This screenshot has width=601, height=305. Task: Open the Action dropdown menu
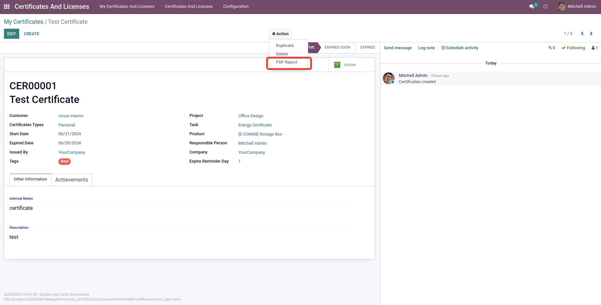coord(280,34)
